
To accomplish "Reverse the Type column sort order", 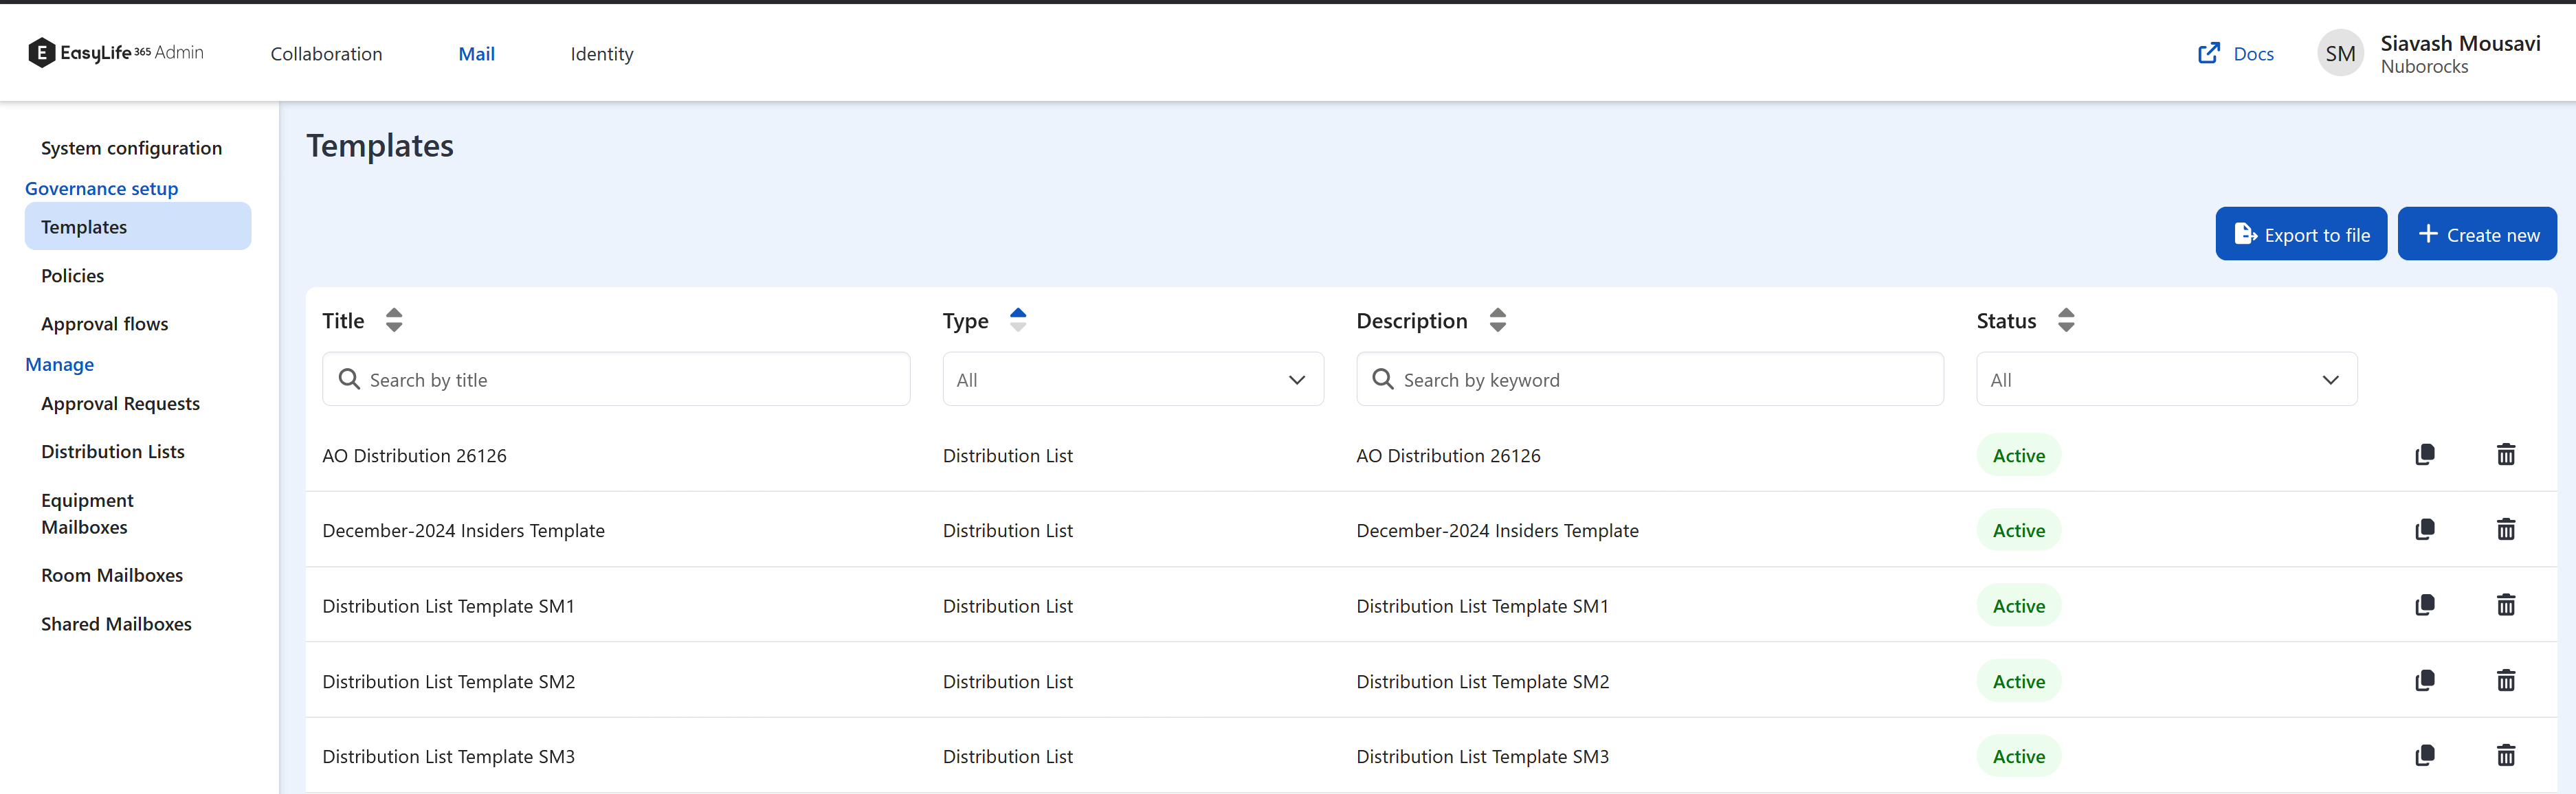I will pos(1018,319).
